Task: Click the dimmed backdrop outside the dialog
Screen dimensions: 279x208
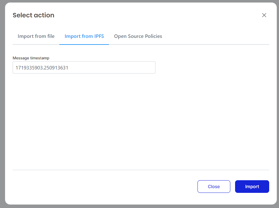Action: pos(2,104)
